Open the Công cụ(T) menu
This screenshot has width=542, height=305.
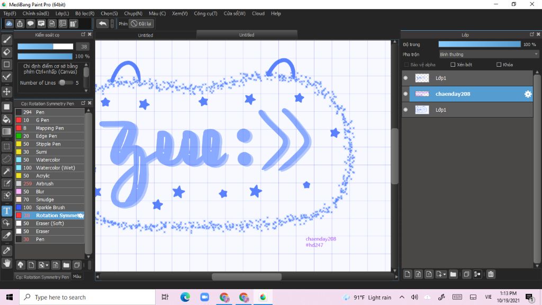click(205, 13)
